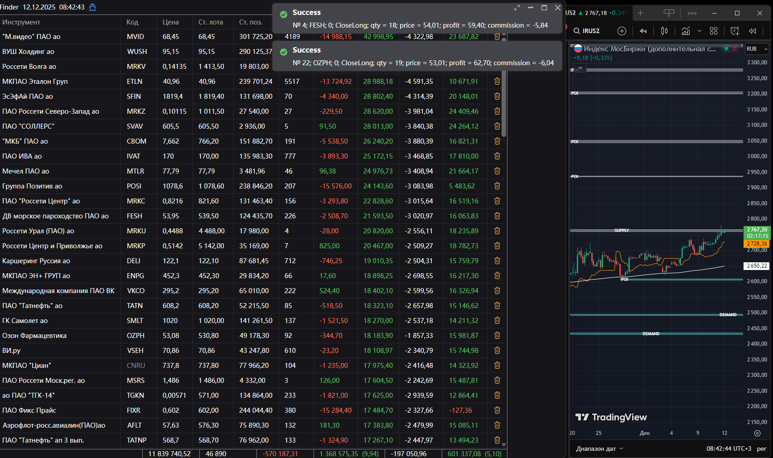Image resolution: width=773 pixels, height=458 pixels.
Task: Click the compare/add symbol plus icon
Action: tap(622, 31)
